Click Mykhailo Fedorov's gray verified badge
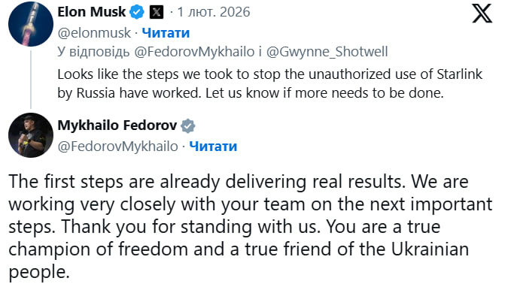The height and width of the screenshot is (287, 508). point(188,126)
